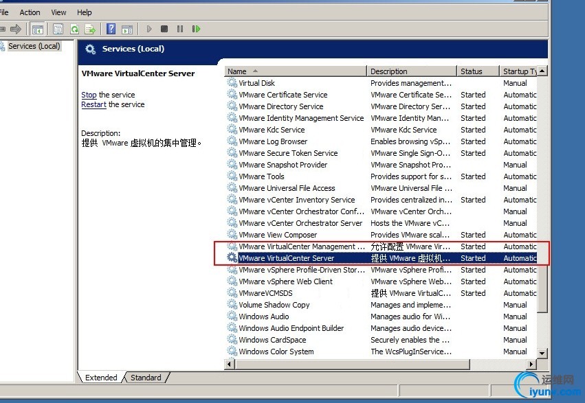Open the View menu
The height and width of the screenshot is (403, 585).
point(58,12)
